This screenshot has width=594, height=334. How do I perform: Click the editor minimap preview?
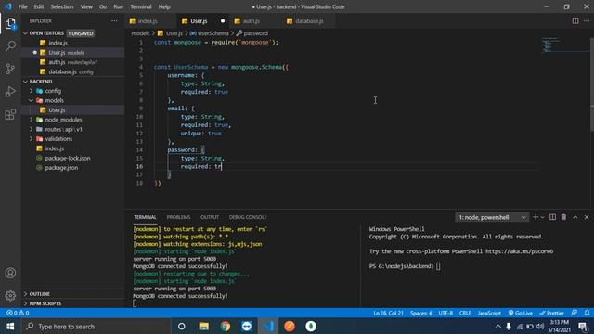pos(563,45)
